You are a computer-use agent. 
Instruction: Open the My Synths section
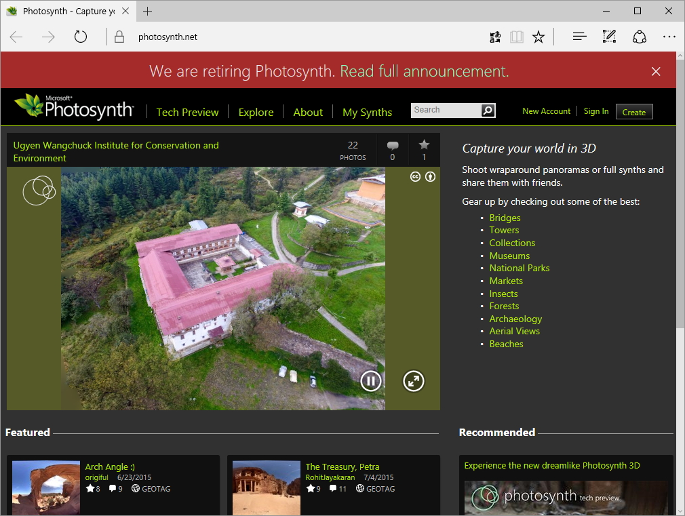tap(367, 113)
